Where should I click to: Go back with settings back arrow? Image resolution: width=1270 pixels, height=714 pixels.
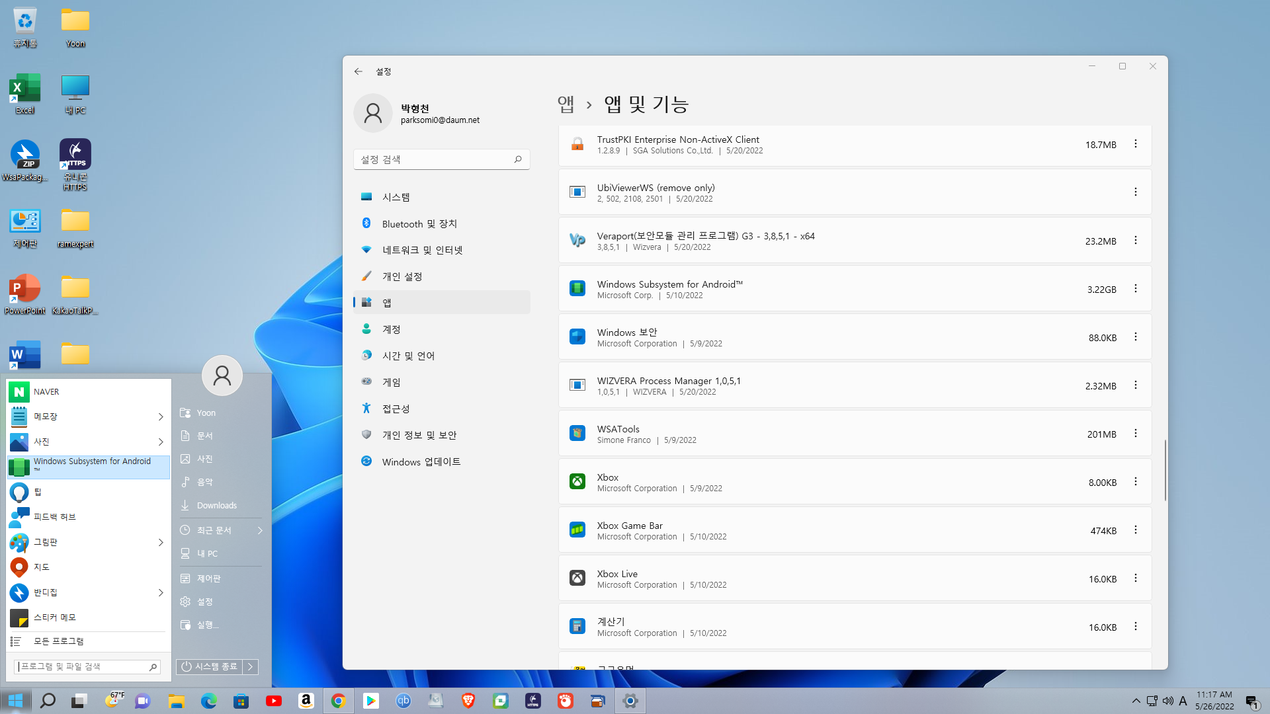coord(359,71)
